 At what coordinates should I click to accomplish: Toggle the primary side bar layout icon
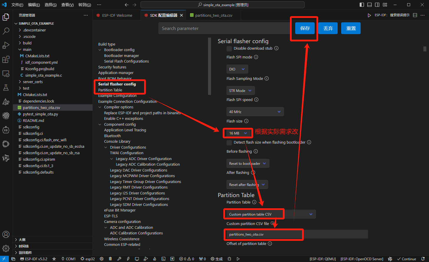(x=362, y=5)
